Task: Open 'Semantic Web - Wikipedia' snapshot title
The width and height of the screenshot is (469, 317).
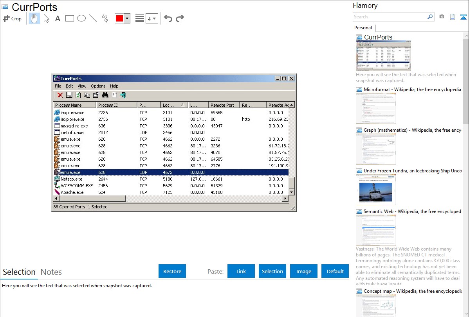Action: 413,211
